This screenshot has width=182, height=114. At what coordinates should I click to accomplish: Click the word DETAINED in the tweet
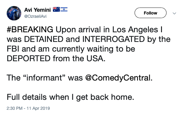coord(44,39)
